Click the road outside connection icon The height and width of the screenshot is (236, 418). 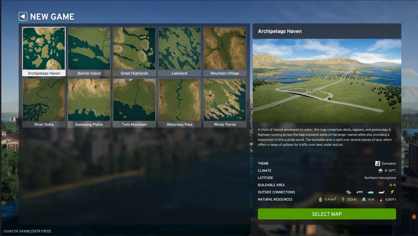349,192
